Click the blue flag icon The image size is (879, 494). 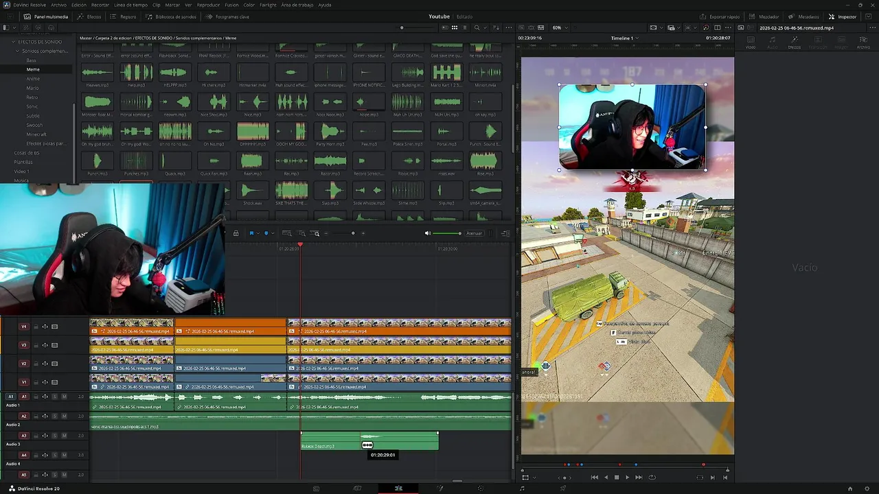click(x=251, y=233)
